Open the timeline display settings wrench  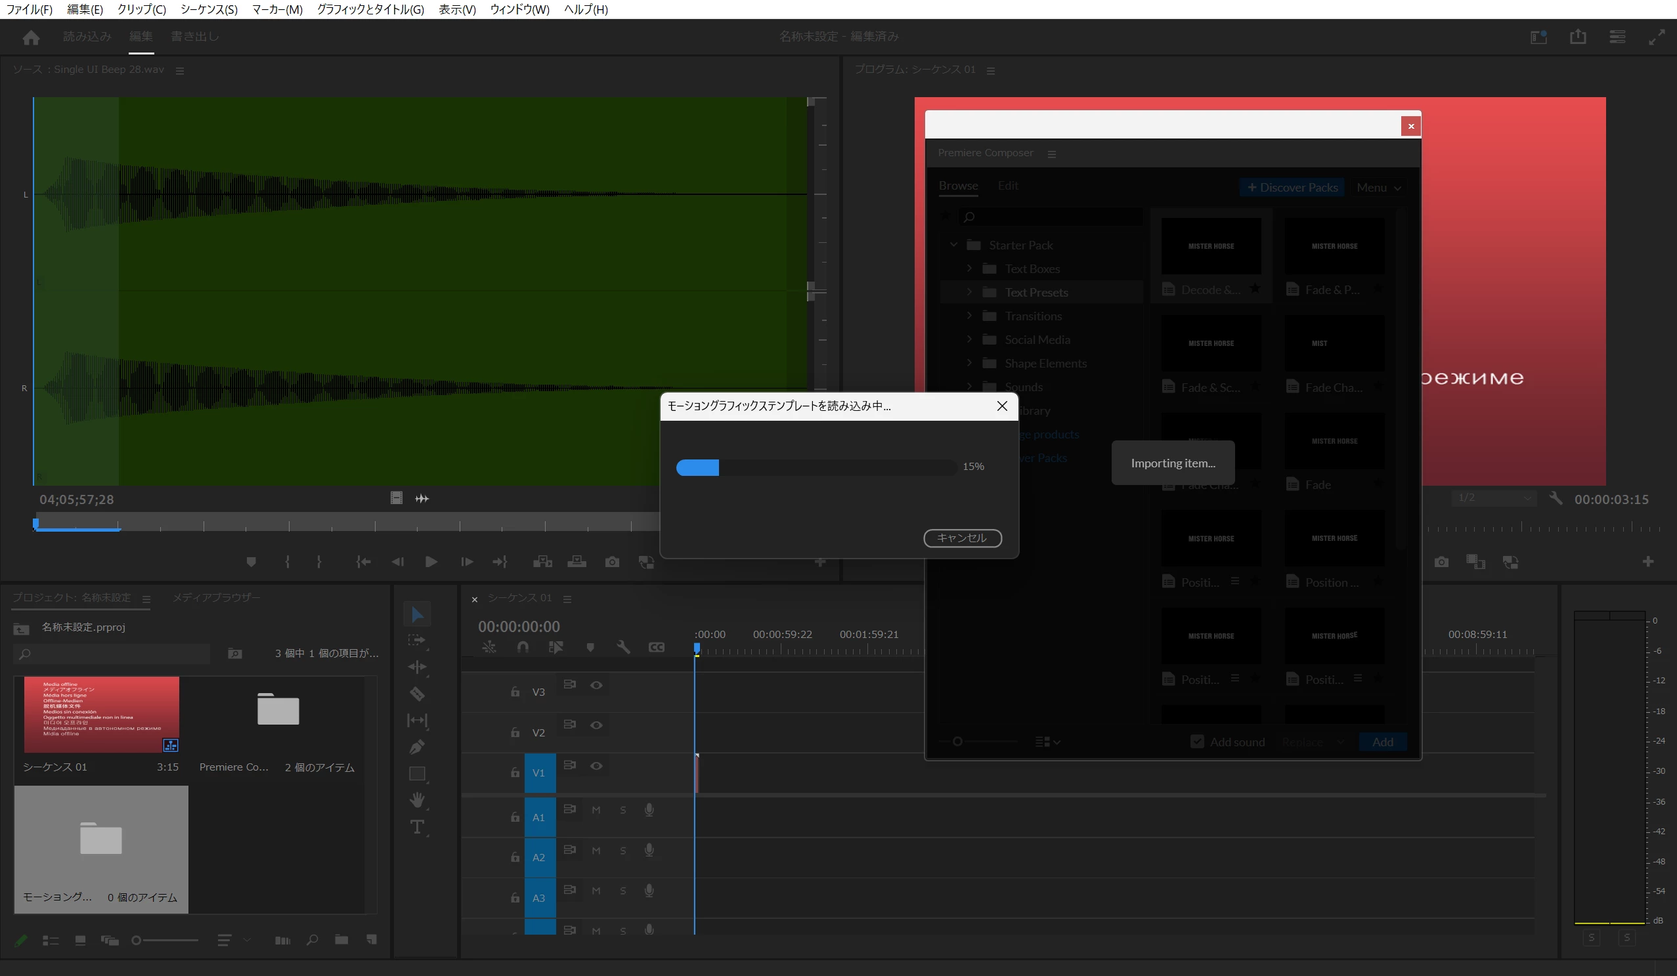tap(623, 647)
